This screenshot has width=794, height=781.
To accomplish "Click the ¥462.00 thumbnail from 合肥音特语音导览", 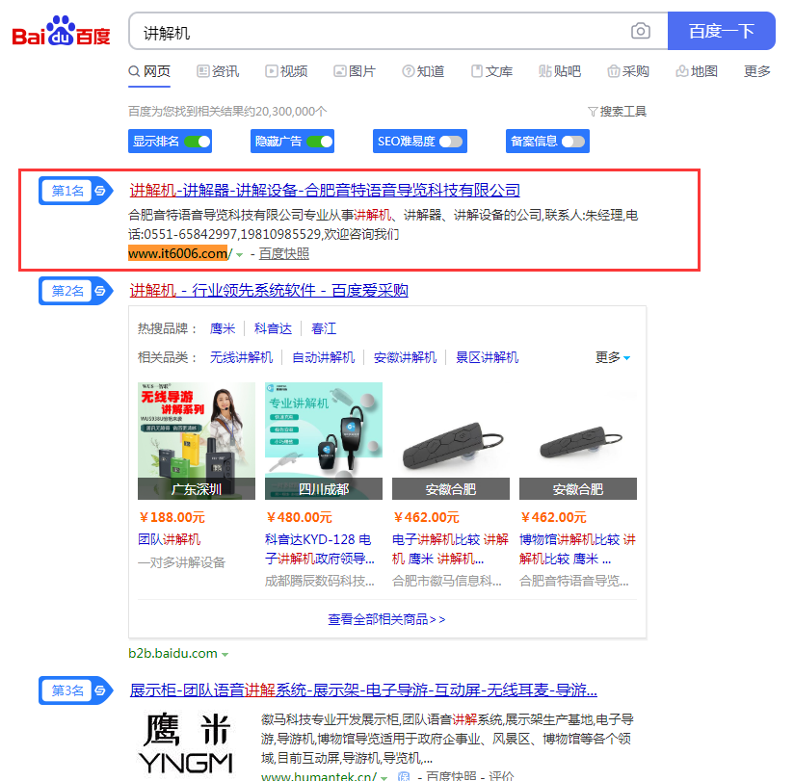I will click(578, 441).
